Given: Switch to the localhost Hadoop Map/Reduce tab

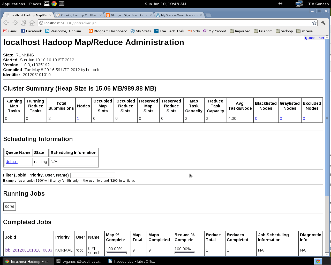Looking at the screenshot, I should 29,15.
